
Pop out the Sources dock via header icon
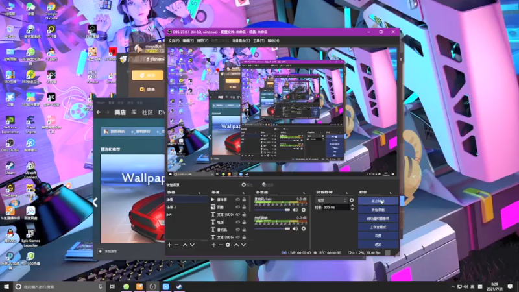(x=244, y=193)
